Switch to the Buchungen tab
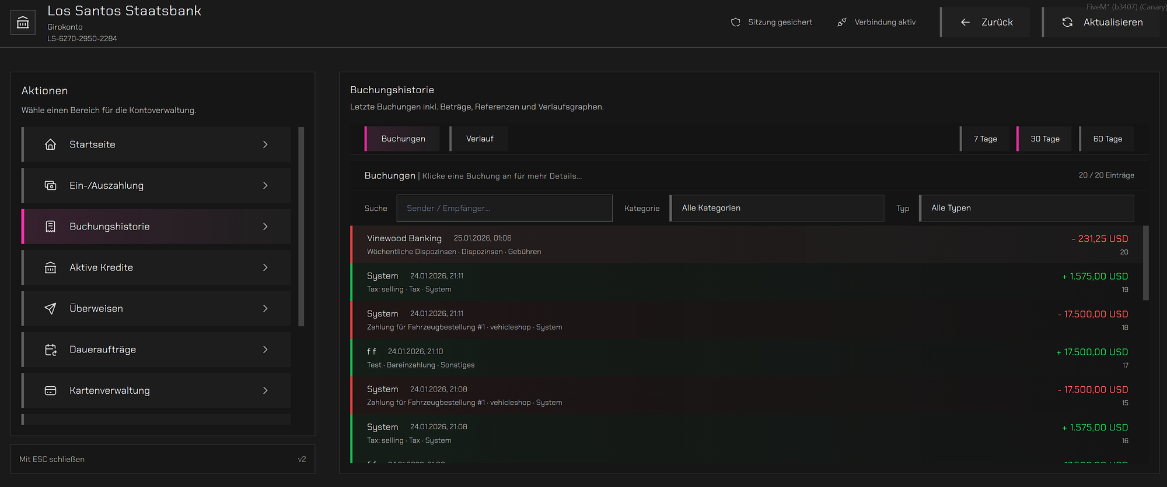This screenshot has height=487, width=1167. click(403, 139)
